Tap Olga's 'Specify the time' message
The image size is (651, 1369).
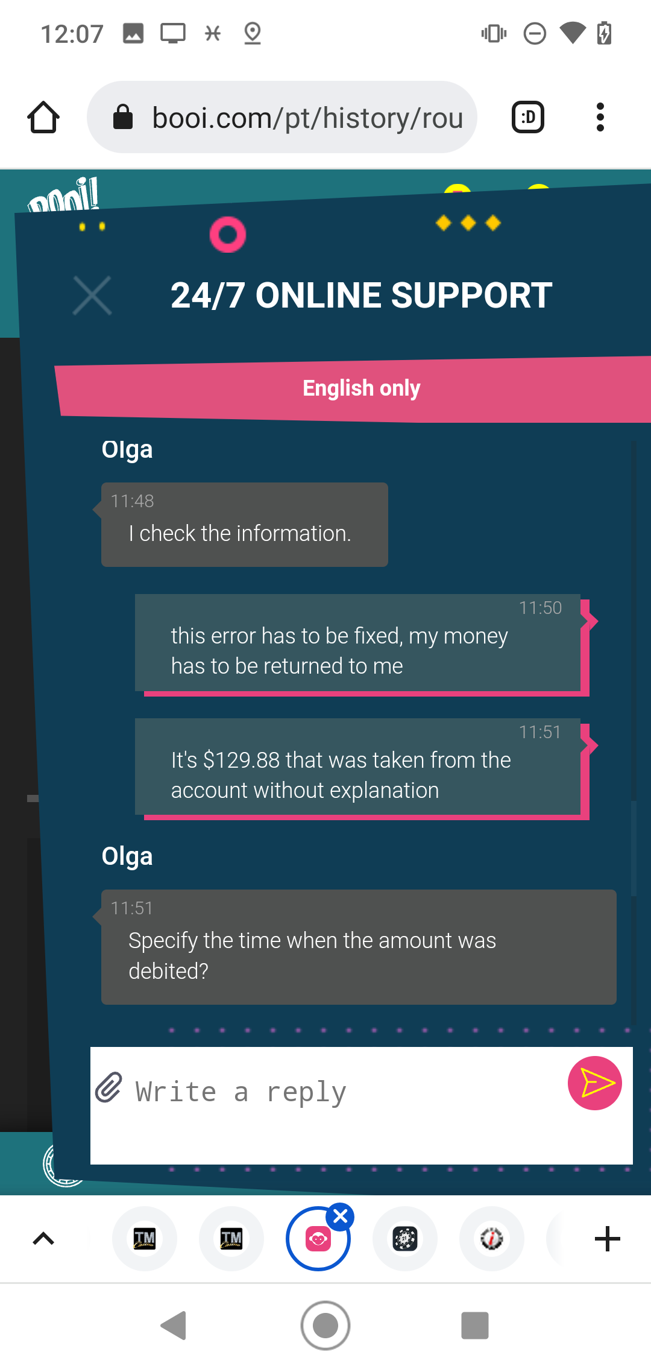(359, 947)
